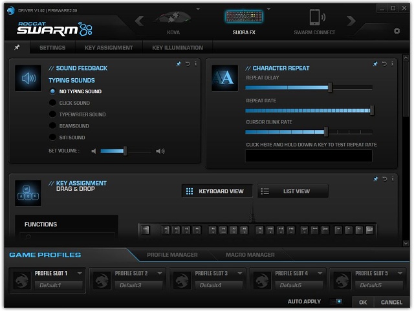The width and height of the screenshot is (414, 311).
Task: Open the Key Assignment tab
Action: (x=109, y=47)
